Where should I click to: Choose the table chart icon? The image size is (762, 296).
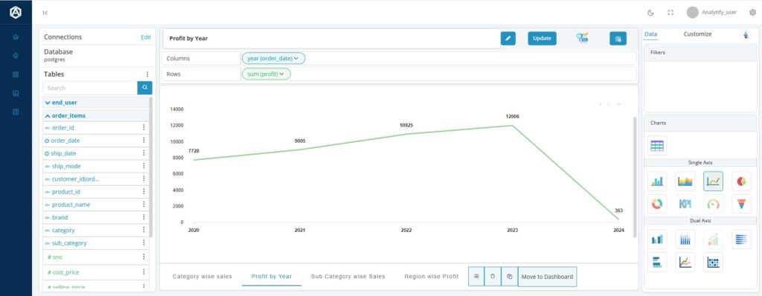pyautogui.click(x=657, y=145)
